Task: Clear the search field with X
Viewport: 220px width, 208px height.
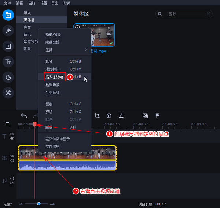Action: [x=208, y=14]
